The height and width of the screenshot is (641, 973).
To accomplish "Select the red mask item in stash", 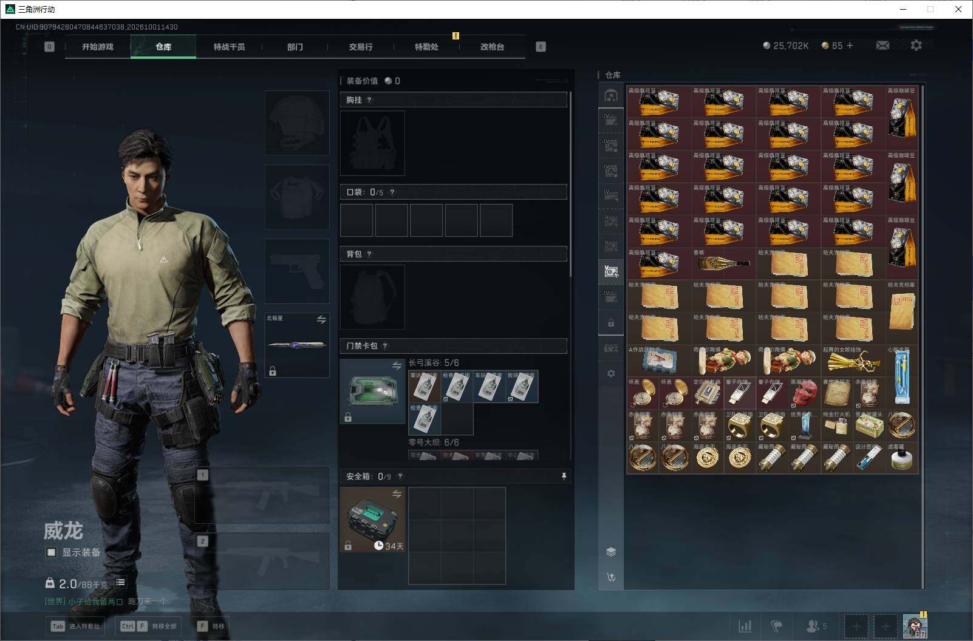I will tap(804, 393).
